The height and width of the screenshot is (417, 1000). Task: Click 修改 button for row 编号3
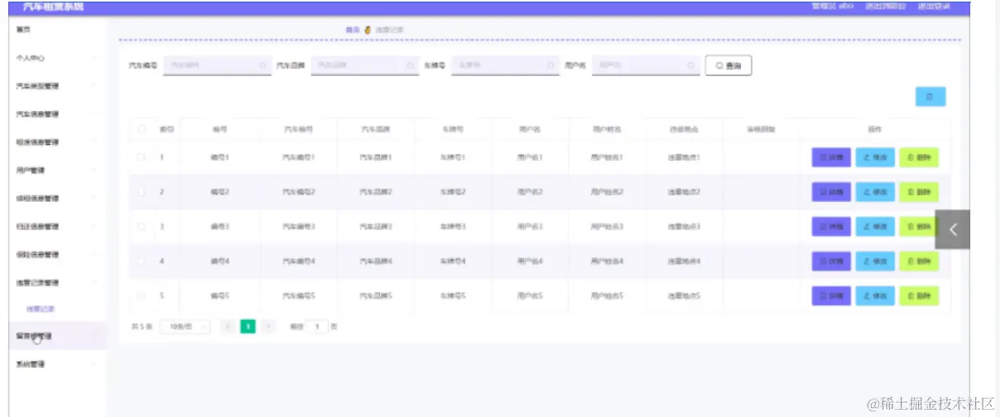click(x=875, y=227)
